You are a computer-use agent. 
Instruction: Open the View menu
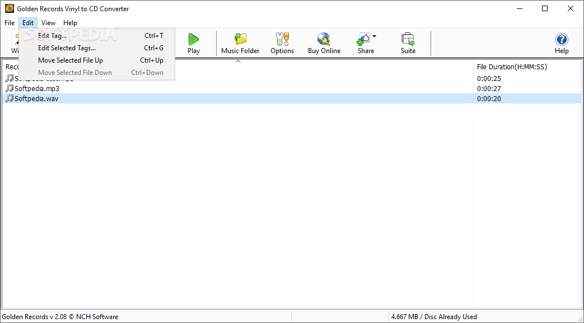tap(48, 23)
